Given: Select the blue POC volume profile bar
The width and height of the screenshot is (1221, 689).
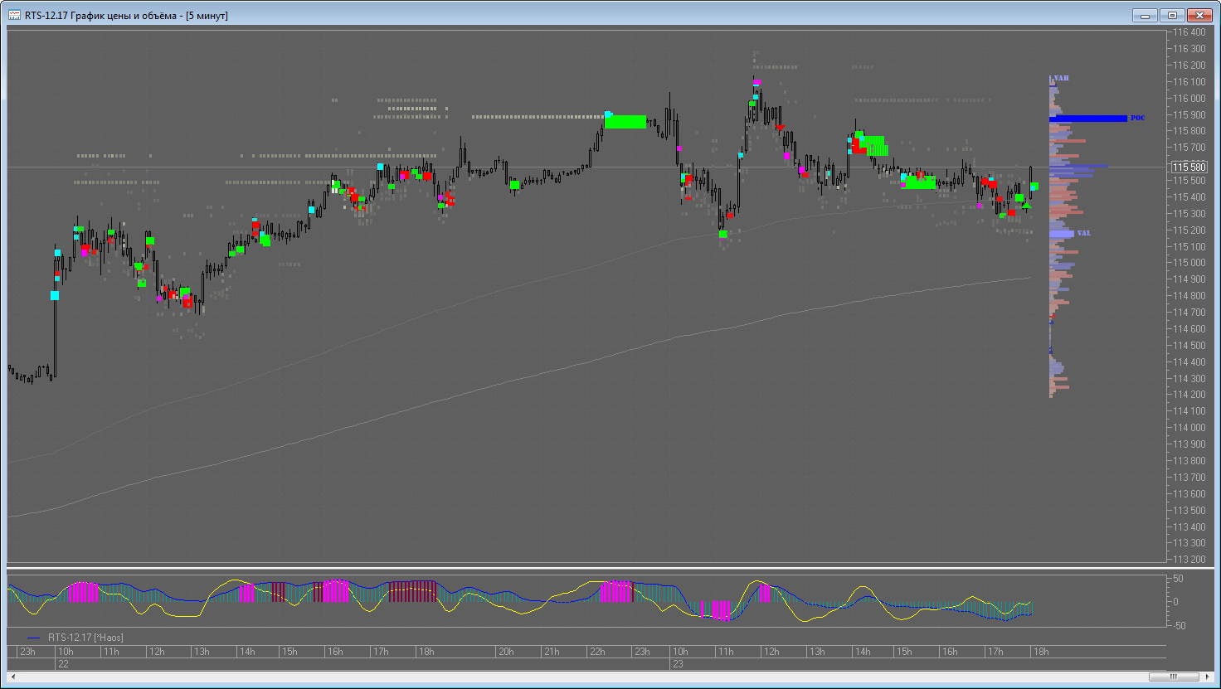Looking at the screenshot, I should [1087, 119].
